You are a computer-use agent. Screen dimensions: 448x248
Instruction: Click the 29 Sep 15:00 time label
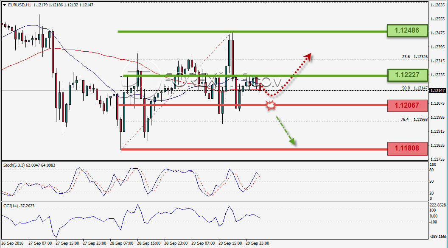click(x=230, y=243)
